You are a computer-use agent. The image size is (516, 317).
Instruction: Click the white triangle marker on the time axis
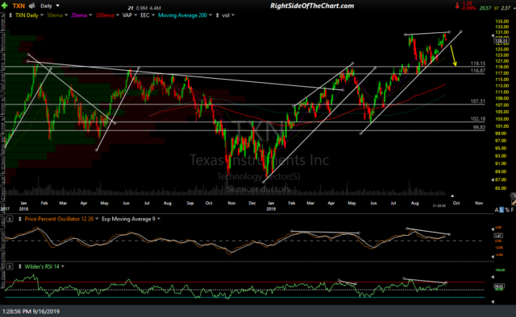tap(452, 196)
